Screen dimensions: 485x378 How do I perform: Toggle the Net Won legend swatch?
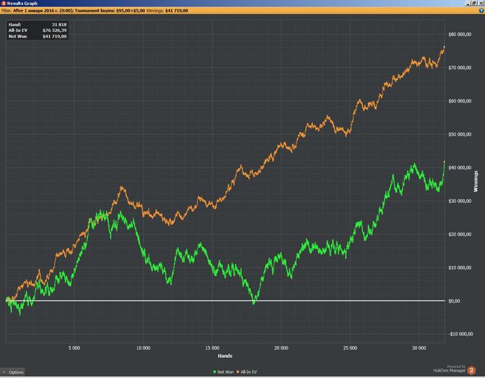[x=215, y=372]
